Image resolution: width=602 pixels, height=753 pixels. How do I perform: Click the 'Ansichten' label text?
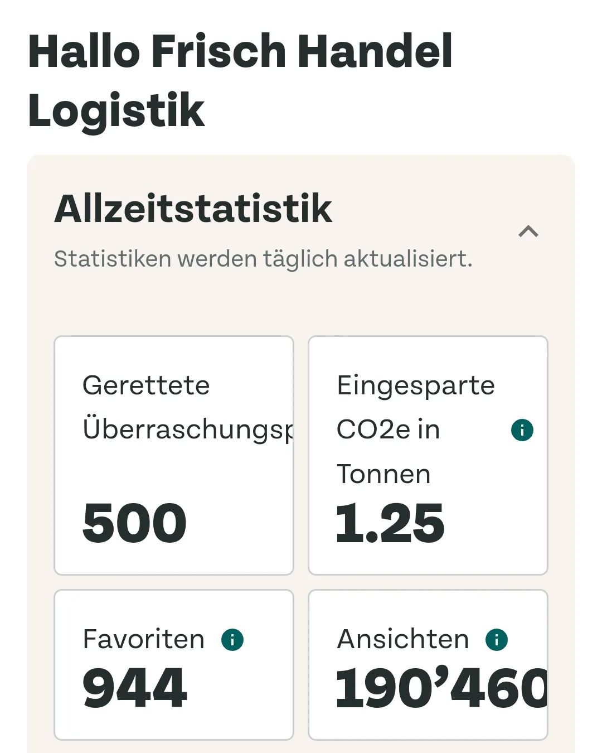(402, 639)
